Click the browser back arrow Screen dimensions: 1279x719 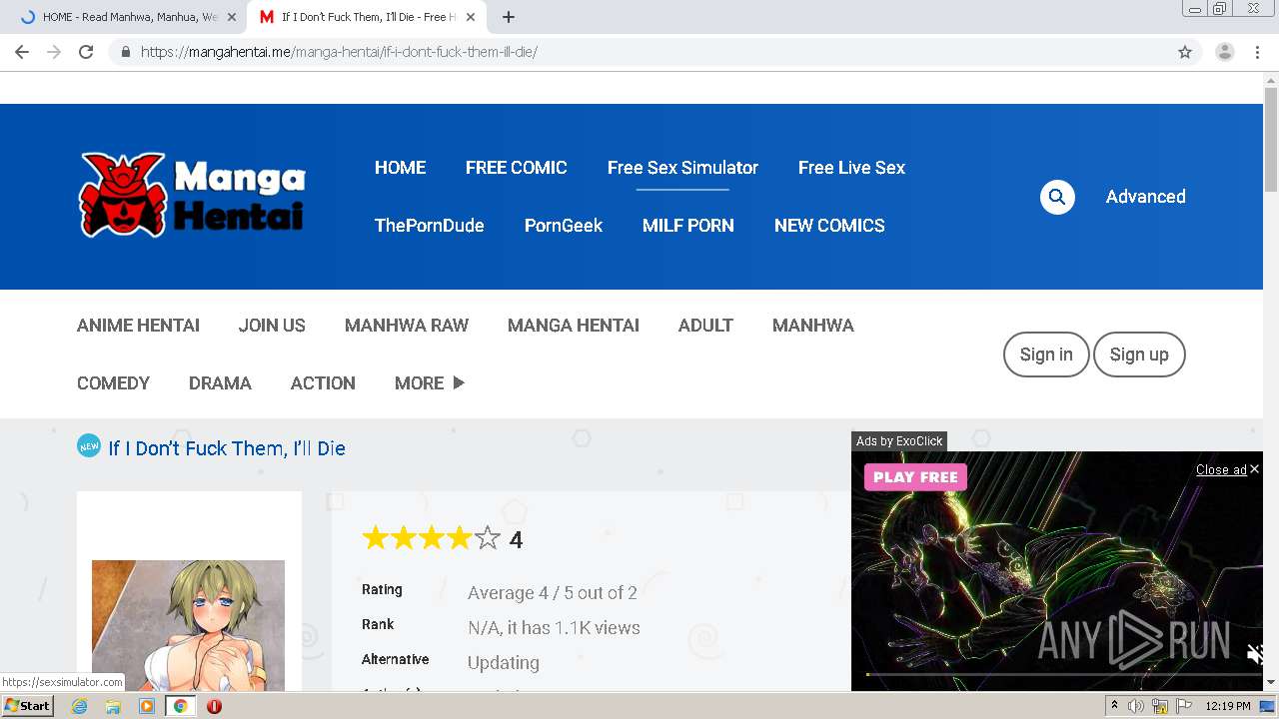(x=22, y=52)
